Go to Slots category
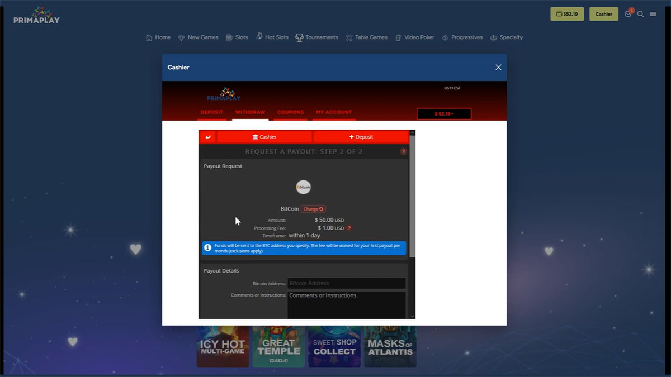 pyautogui.click(x=237, y=37)
